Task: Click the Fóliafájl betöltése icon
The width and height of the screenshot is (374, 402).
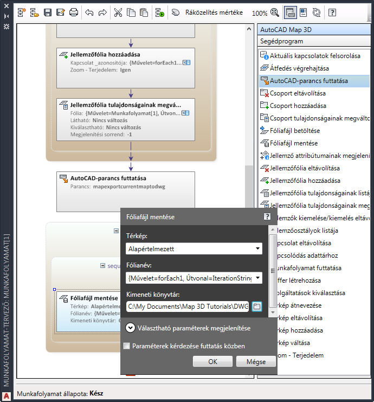Action: pyautogui.click(x=265, y=130)
